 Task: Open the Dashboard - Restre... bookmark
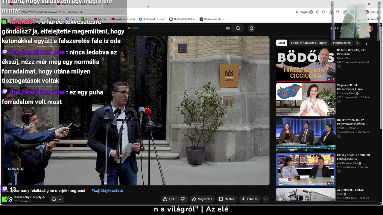coord(152,19)
